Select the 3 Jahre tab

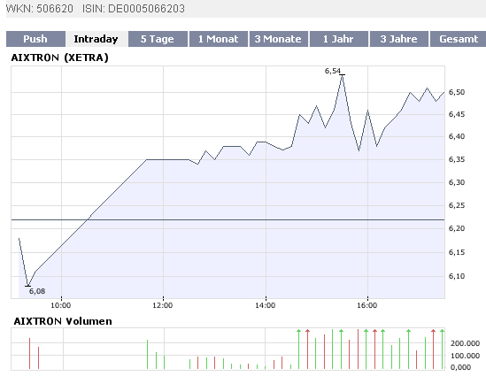[399, 39]
